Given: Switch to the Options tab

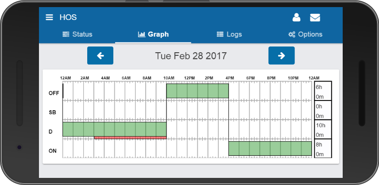Looking at the screenshot, I should click(x=305, y=34).
